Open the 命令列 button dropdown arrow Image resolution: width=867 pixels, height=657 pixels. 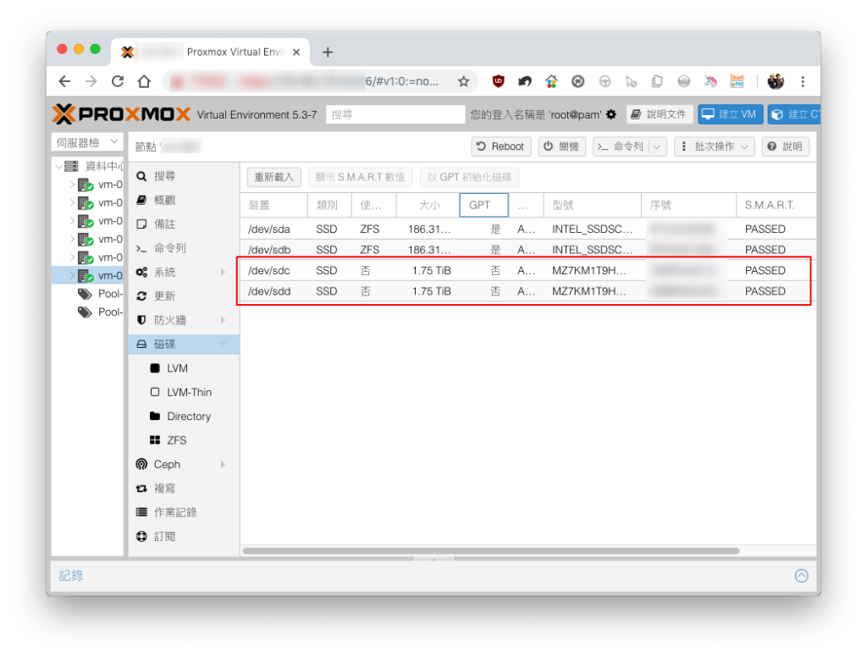point(657,146)
